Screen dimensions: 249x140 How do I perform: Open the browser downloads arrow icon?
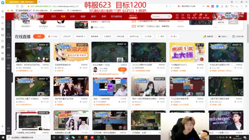(222, 6)
